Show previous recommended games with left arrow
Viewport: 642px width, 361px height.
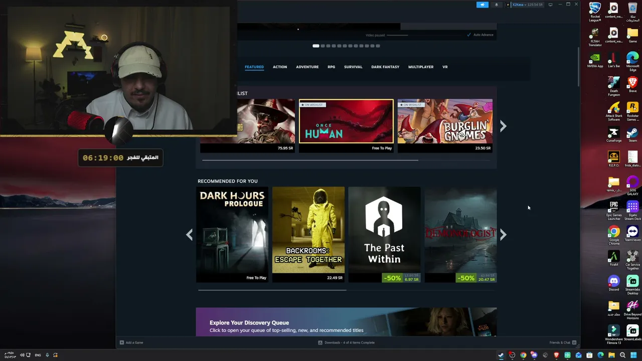pyautogui.click(x=189, y=234)
